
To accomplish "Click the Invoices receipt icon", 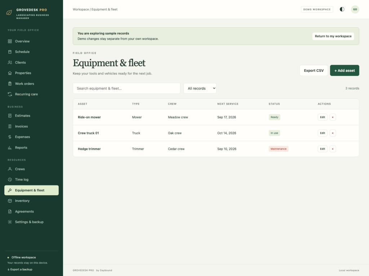I will coord(10,126).
